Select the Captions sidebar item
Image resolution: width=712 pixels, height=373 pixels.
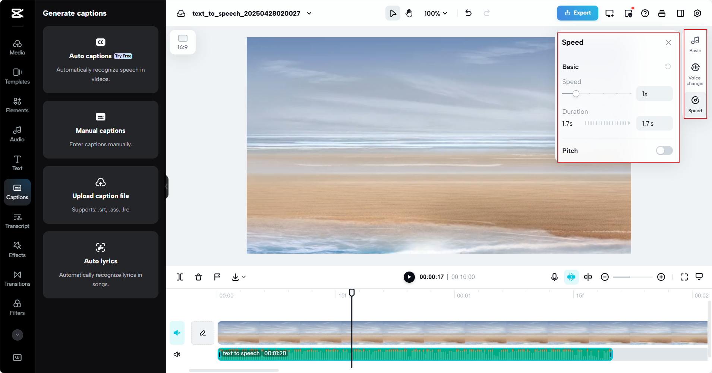(x=17, y=192)
